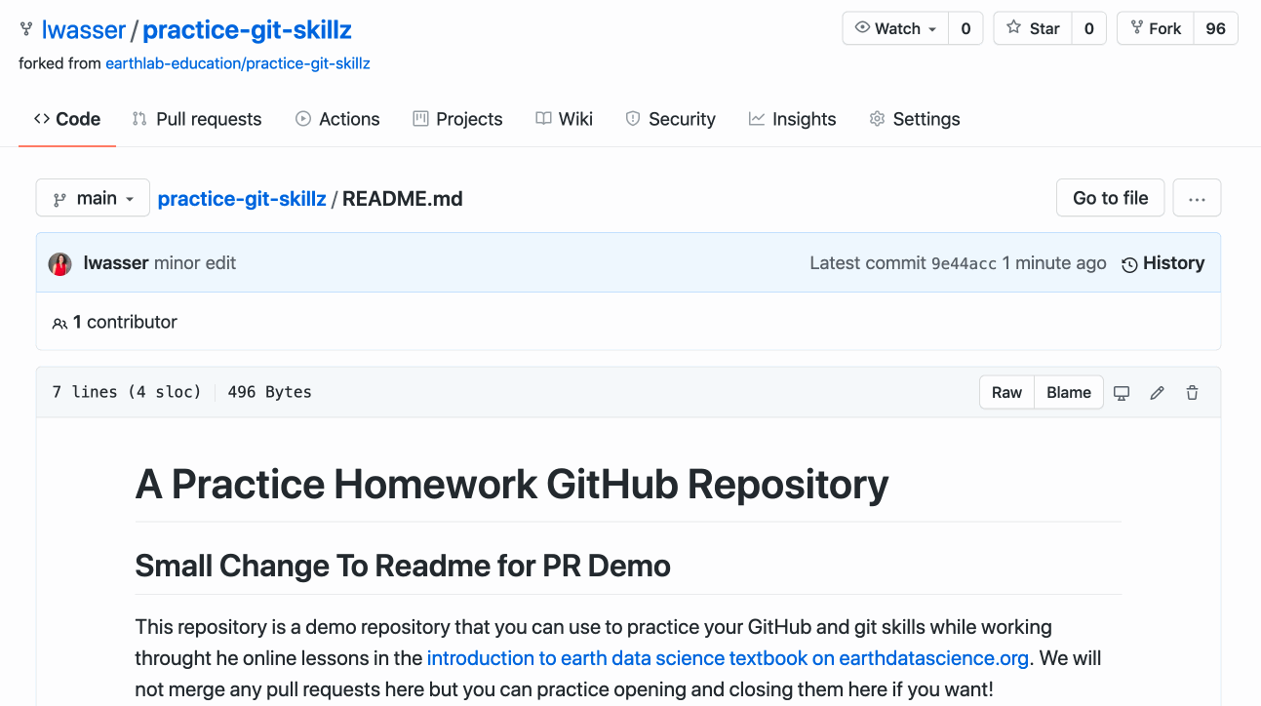This screenshot has height=706, width=1261.
Task: Click the lwasser avatar thumbnail
Action: click(x=60, y=263)
